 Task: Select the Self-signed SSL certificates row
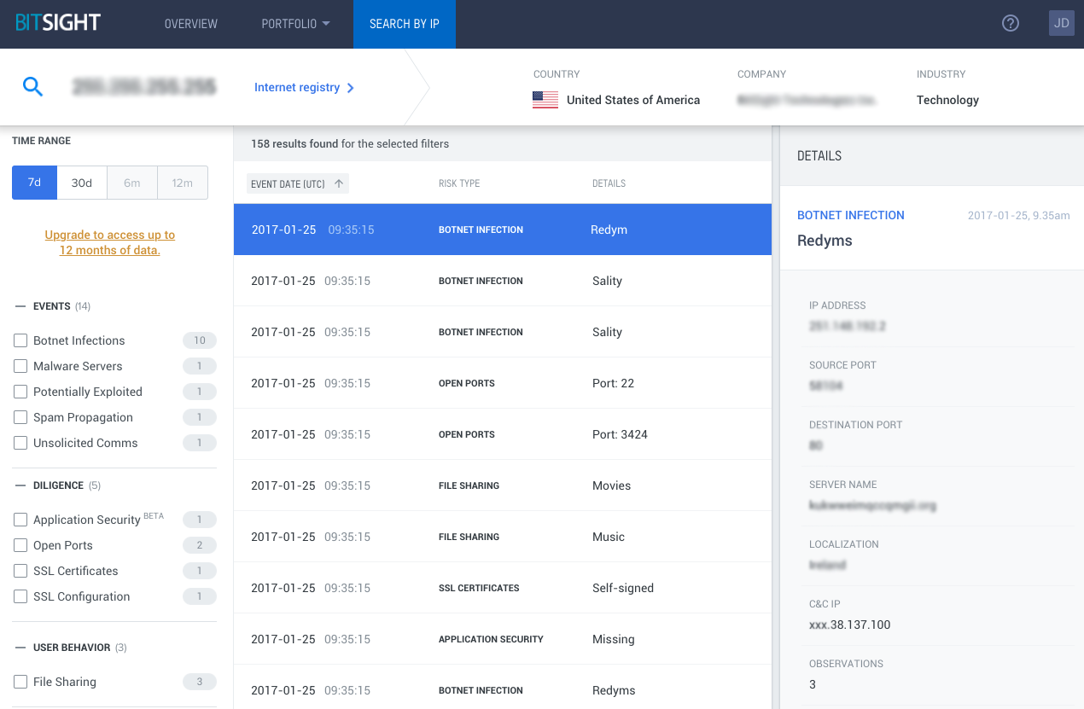(503, 588)
